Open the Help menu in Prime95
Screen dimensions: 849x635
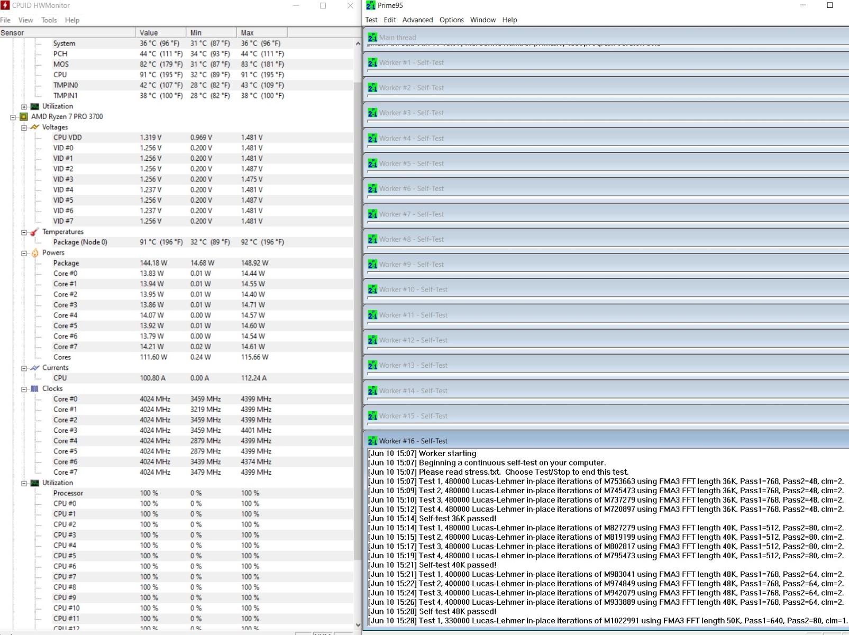click(x=509, y=20)
